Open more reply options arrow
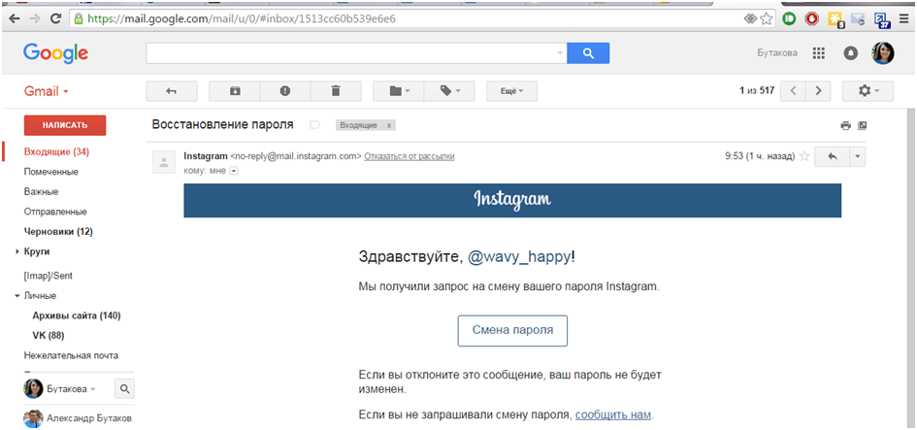This screenshot has height=430, width=917. 858,157
